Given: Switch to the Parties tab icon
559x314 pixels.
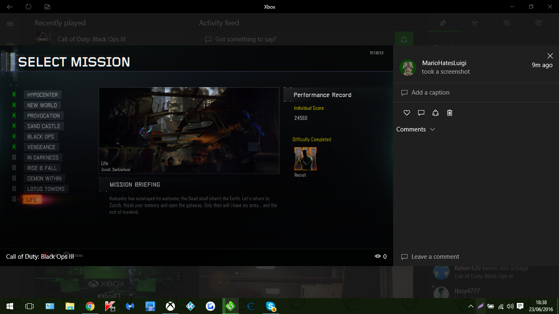Looking at the screenshot, I should pyautogui.click(x=475, y=23).
